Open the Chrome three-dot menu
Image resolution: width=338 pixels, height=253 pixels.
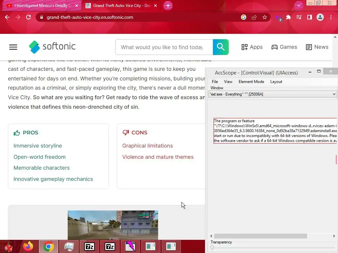pos(331,17)
